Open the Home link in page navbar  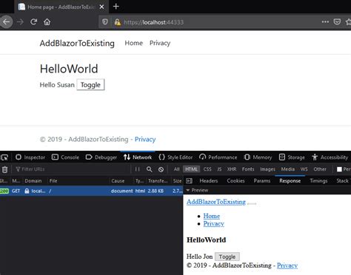(x=133, y=43)
